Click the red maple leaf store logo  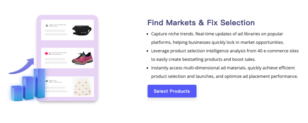[x=46, y=53]
